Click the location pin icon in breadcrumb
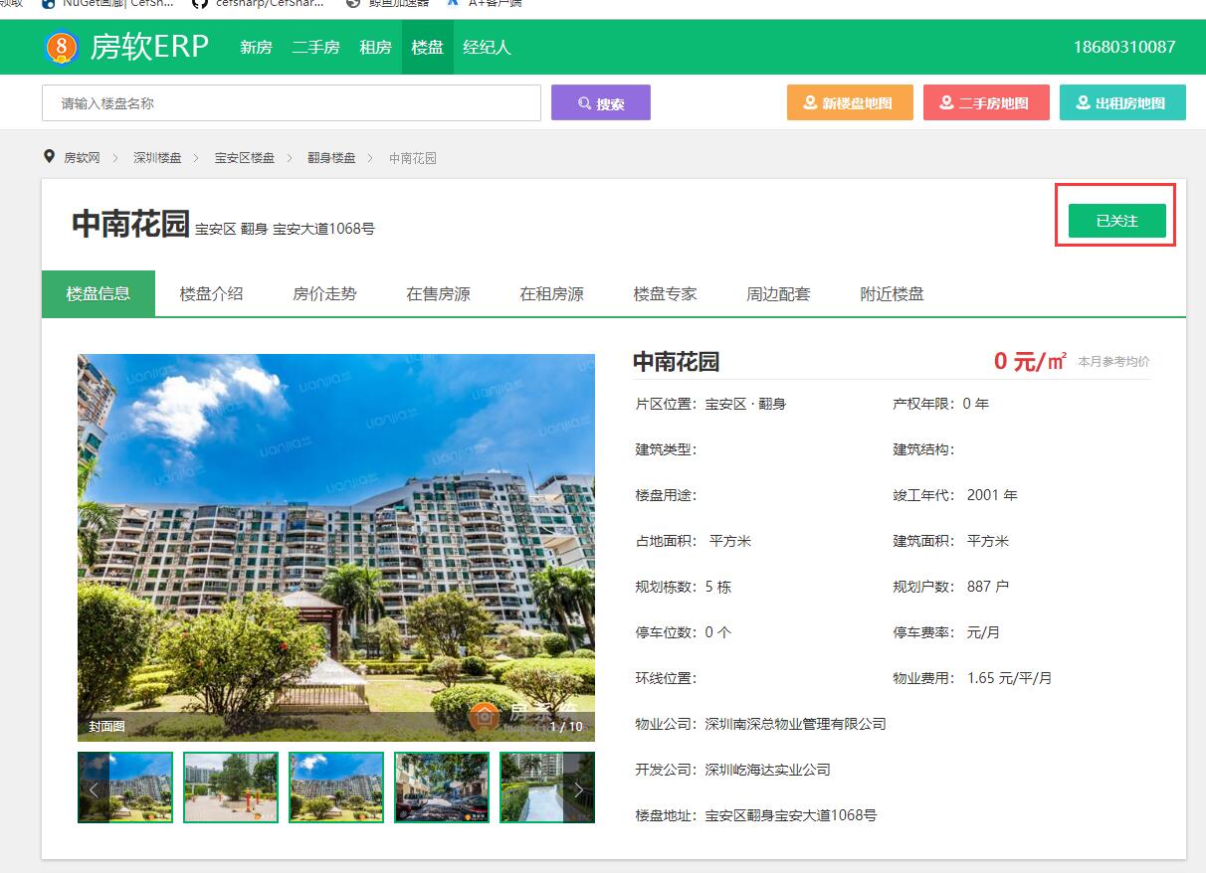The image size is (1206, 873). point(49,157)
